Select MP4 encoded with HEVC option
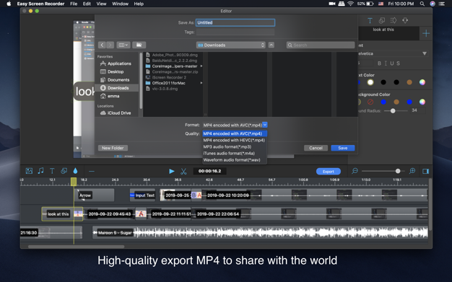The height and width of the screenshot is (282, 452). tap(235, 141)
